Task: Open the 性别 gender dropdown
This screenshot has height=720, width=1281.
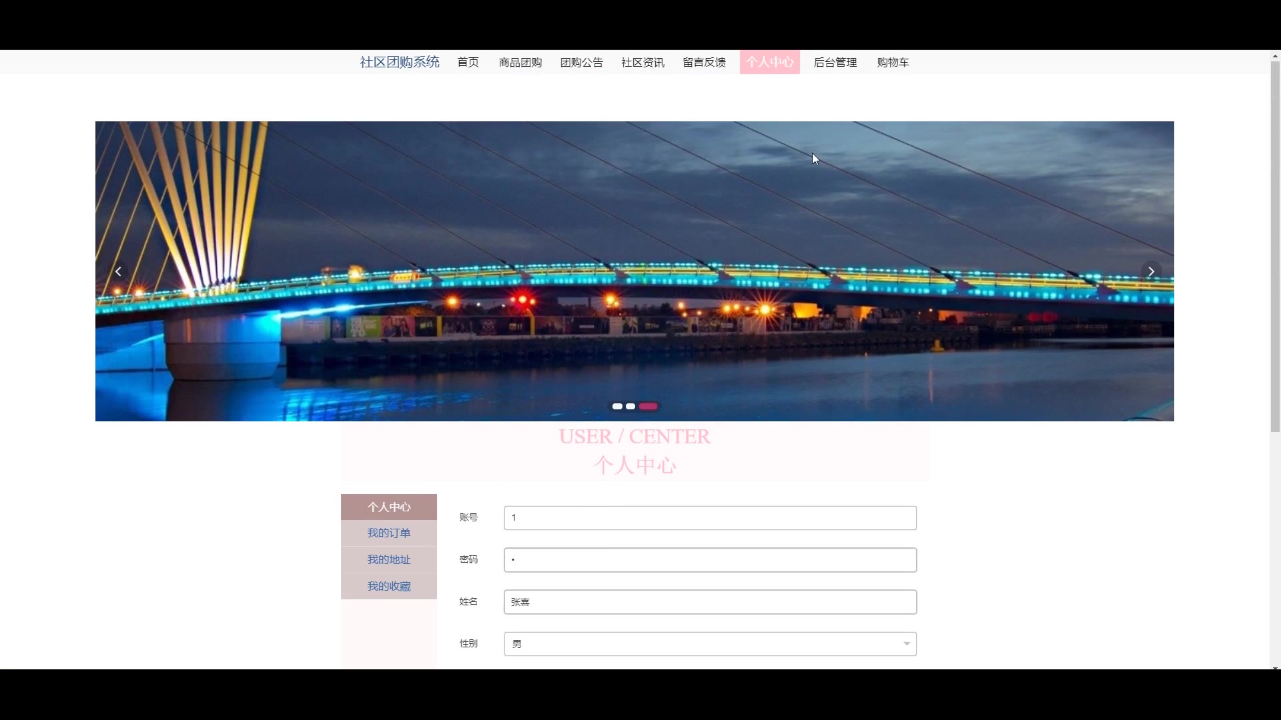Action: [710, 644]
